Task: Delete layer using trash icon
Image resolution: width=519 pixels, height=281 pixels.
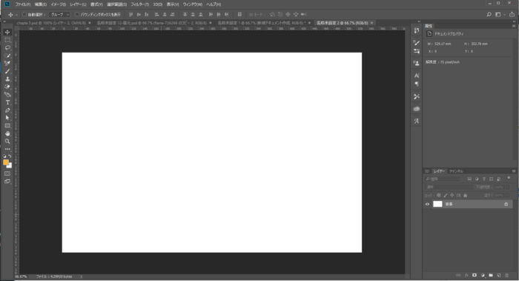Action: coord(506,275)
